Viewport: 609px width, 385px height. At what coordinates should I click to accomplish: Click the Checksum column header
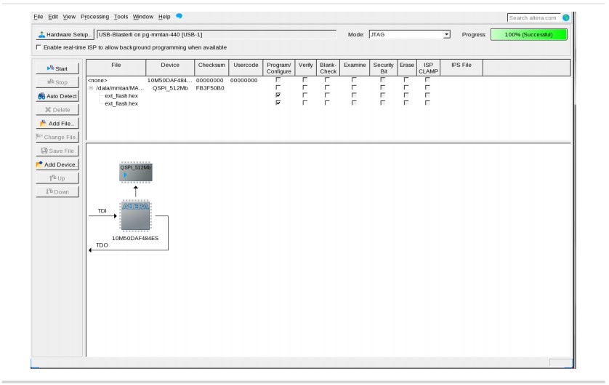(211, 68)
